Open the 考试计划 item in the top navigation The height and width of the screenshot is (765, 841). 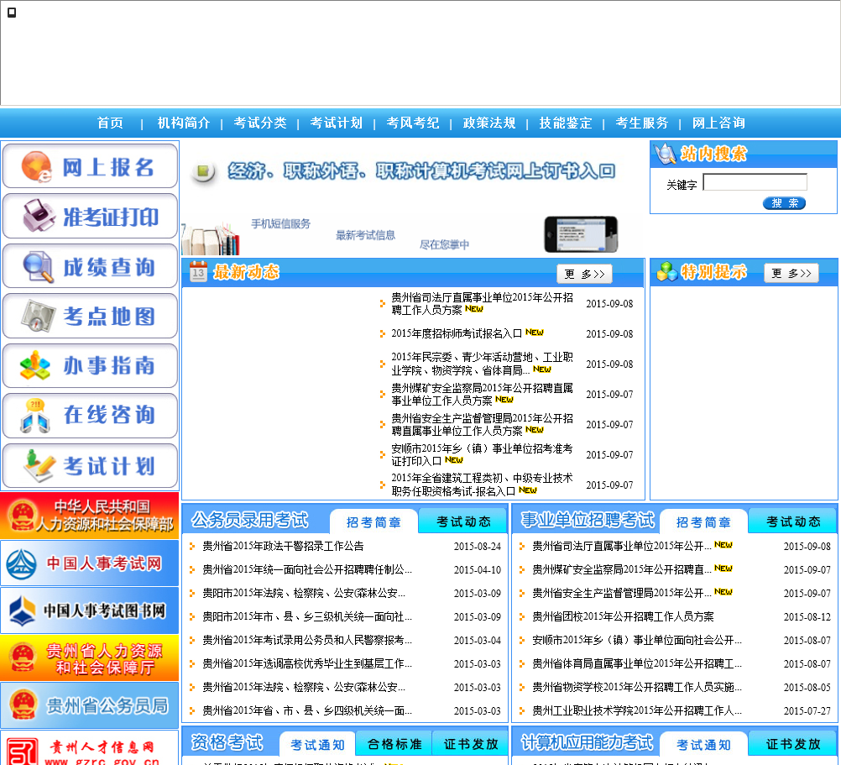point(337,123)
